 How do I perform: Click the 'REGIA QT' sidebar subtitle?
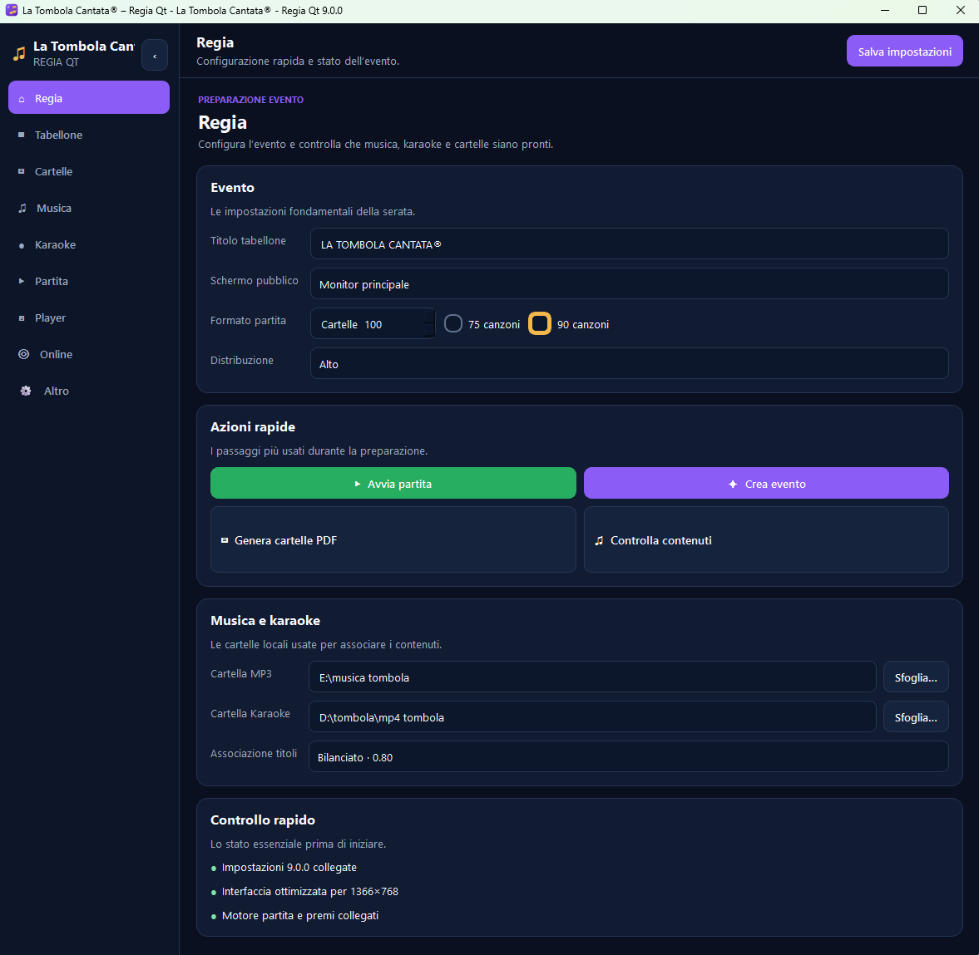click(x=57, y=62)
